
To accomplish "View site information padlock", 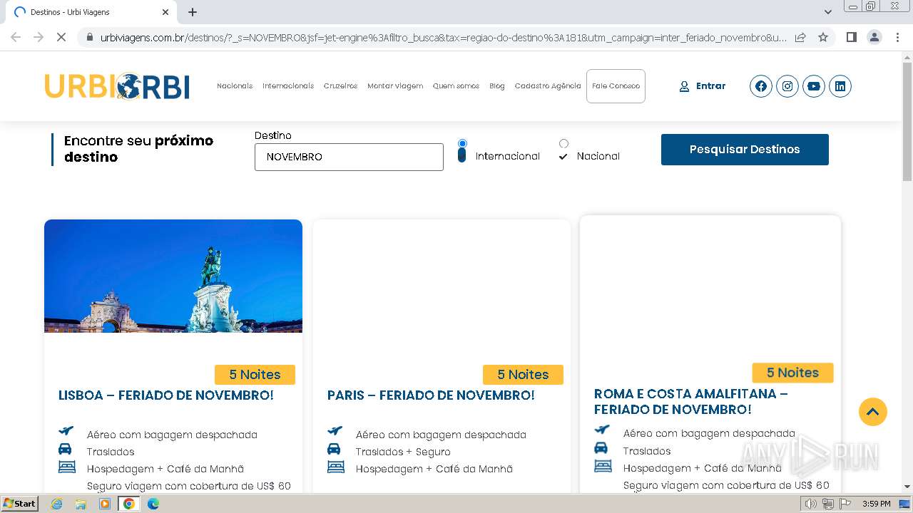I will pos(89,37).
